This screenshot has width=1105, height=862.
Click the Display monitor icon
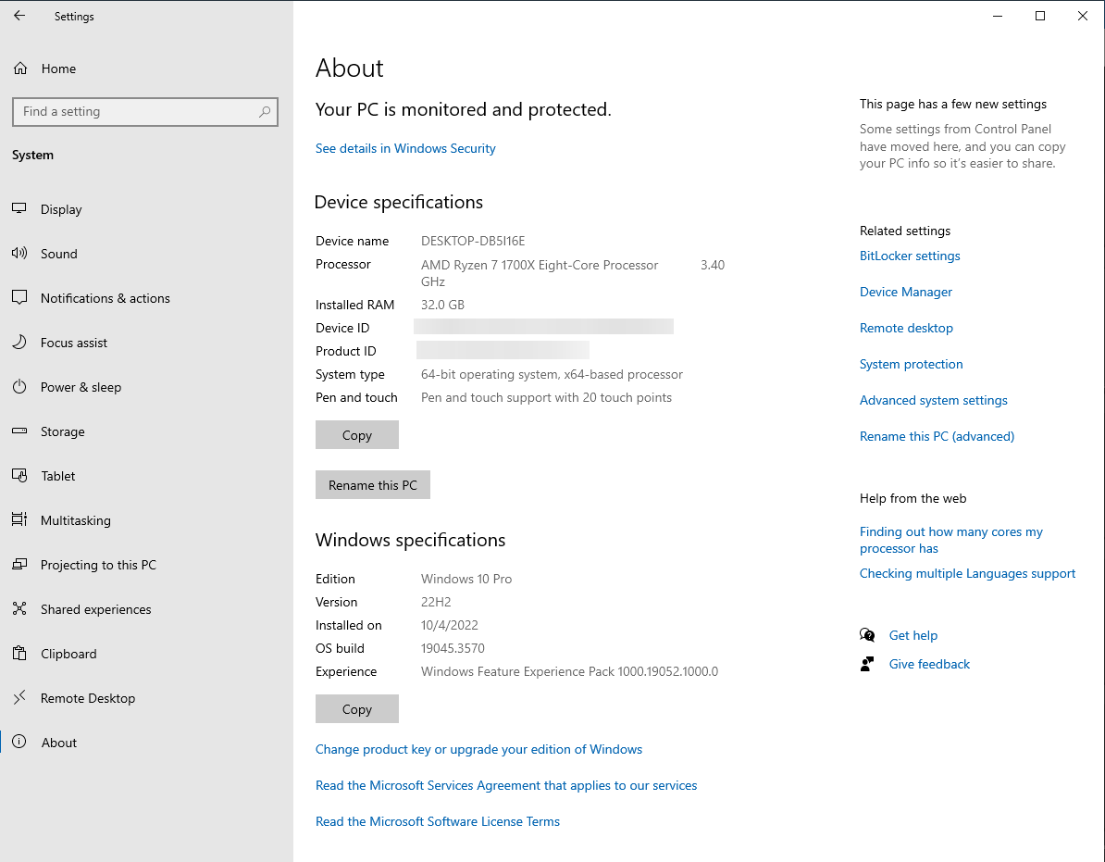19,208
